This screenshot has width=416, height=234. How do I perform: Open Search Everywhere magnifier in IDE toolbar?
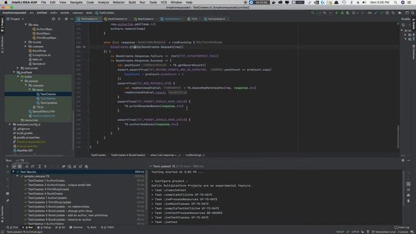[x=413, y=13]
